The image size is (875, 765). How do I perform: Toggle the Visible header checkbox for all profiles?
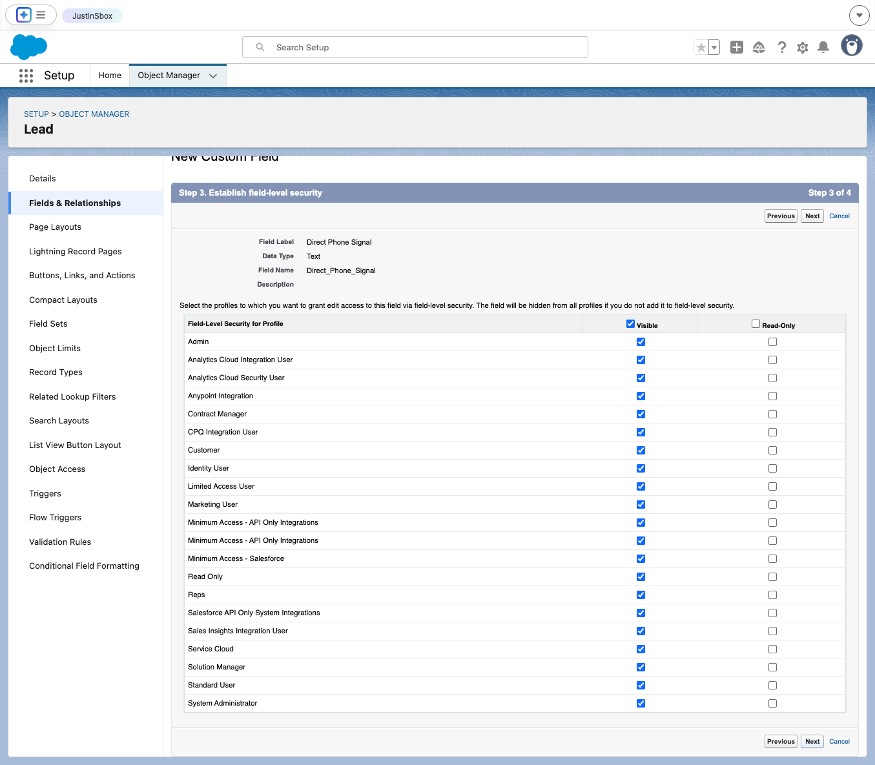pos(630,324)
